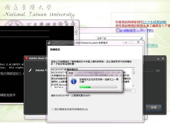Minimize the Visual C++ 2008 Redistributable window

pos(126,42)
